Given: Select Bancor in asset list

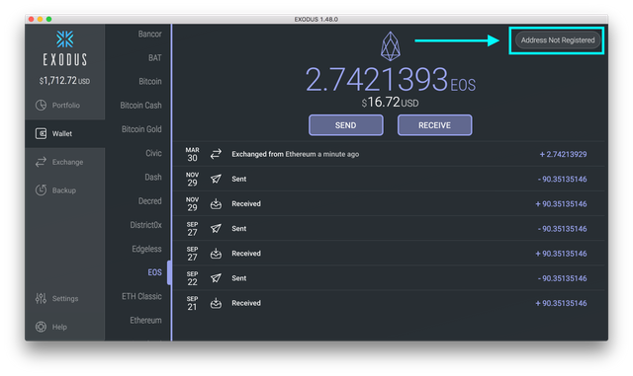Looking at the screenshot, I should pyautogui.click(x=149, y=34).
